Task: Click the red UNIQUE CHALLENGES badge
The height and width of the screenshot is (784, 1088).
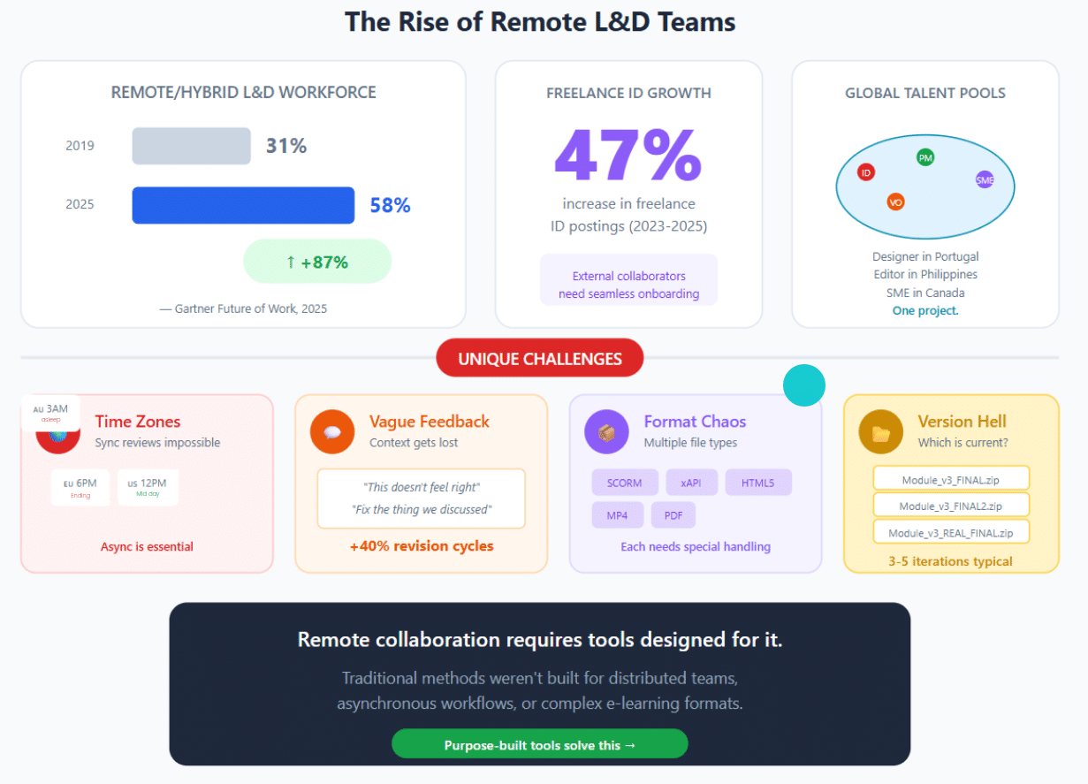Action: 539,358
